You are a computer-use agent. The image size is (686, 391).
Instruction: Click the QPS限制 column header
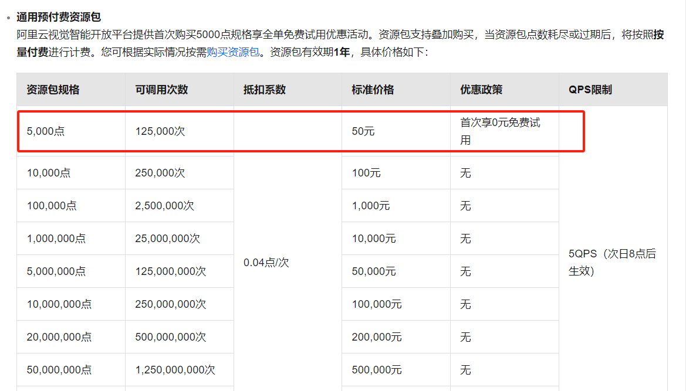point(613,90)
